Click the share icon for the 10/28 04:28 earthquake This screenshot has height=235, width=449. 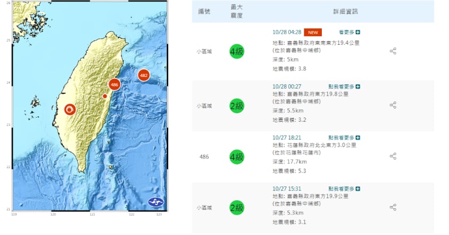[x=393, y=51]
